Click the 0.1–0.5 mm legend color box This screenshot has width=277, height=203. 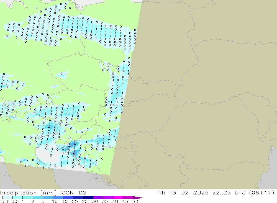click(x=7, y=197)
